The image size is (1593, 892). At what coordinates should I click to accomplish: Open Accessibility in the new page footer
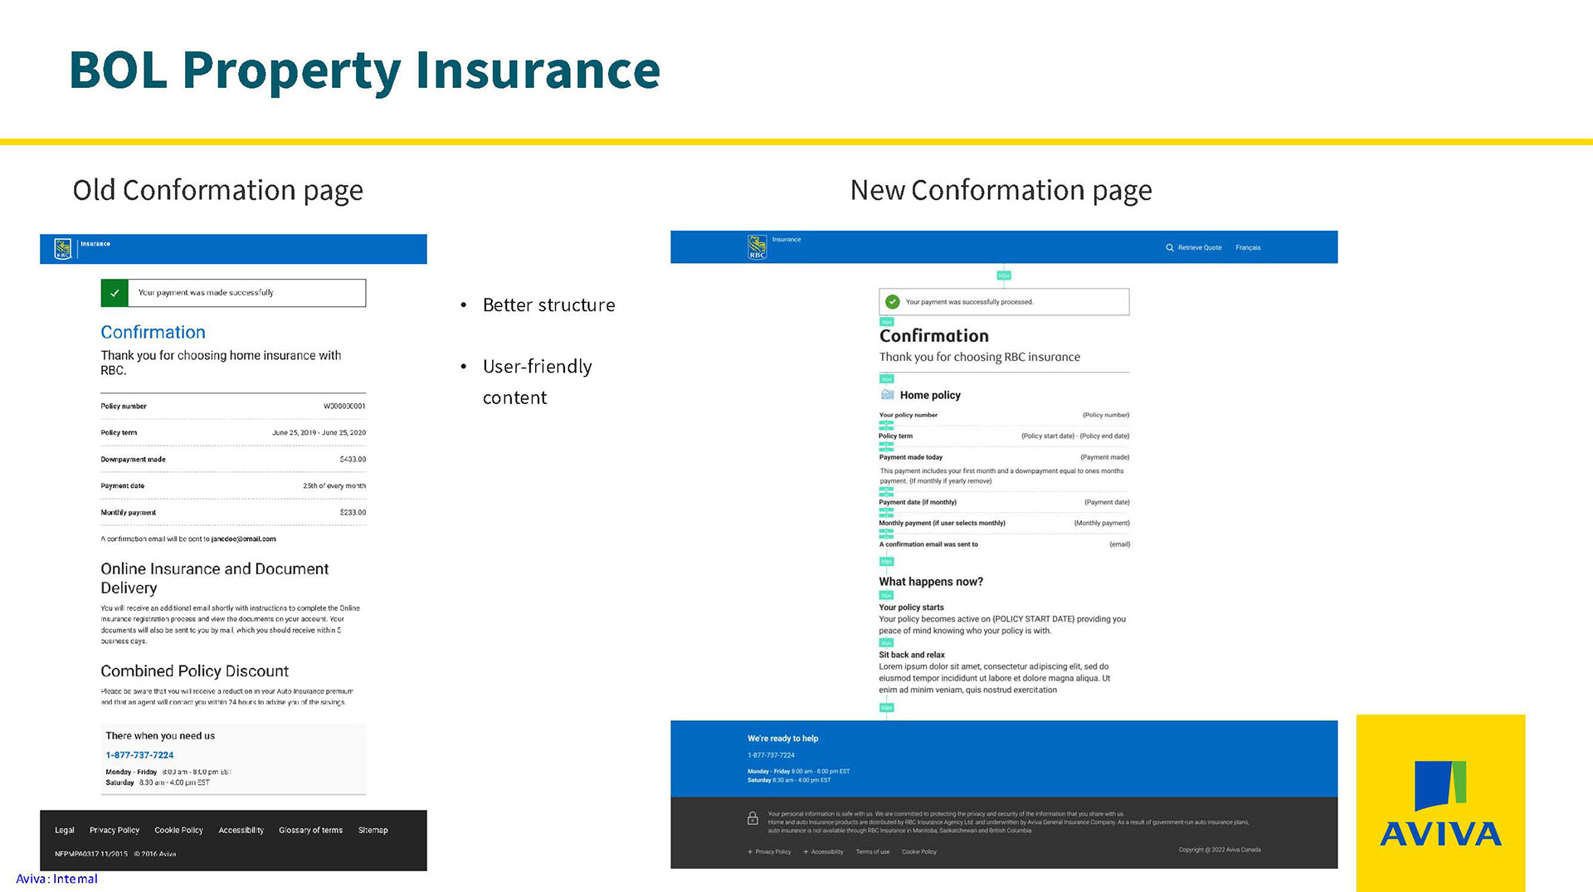tap(826, 851)
